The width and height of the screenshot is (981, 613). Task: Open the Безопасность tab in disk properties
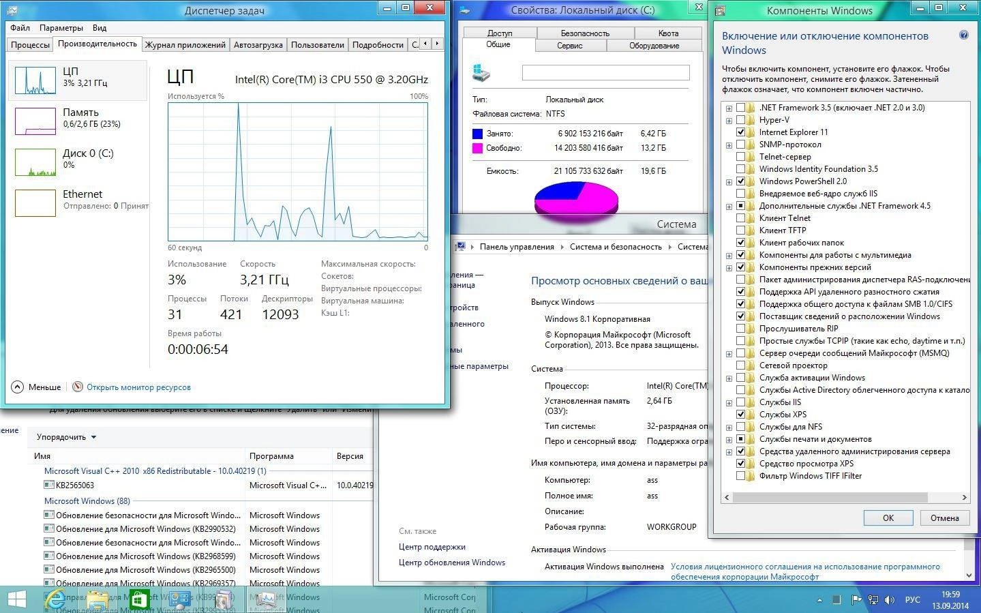585,33
